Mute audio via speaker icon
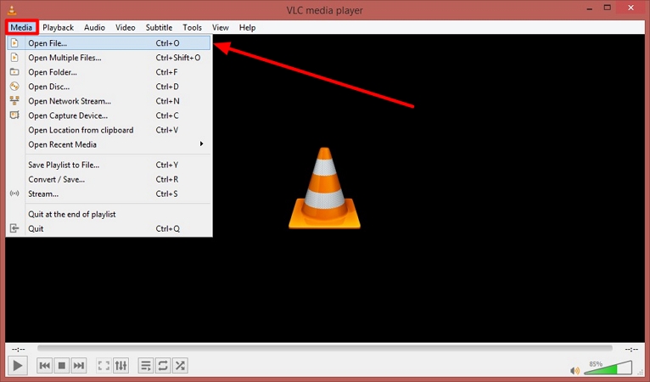 coord(574,370)
